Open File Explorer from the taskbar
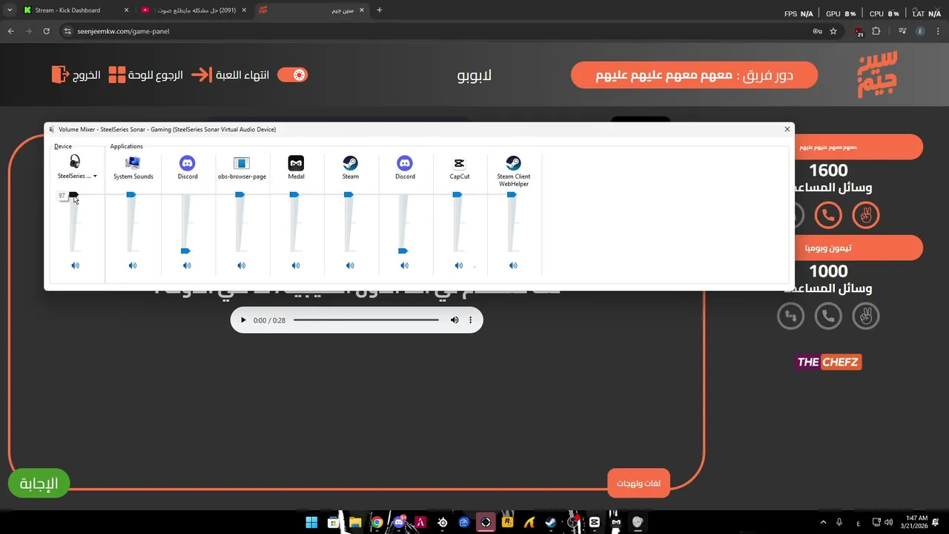The height and width of the screenshot is (534, 949). pyautogui.click(x=355, y=522)
